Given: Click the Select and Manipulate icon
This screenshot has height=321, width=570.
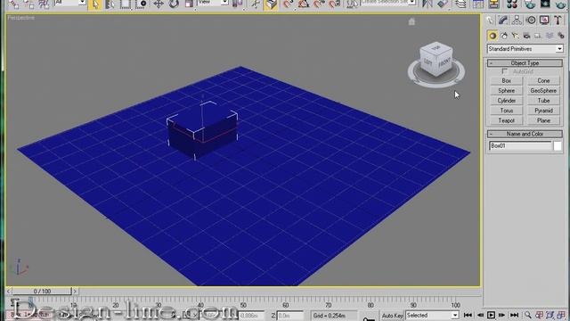Looking at the screenshot, I should pyautogui.click(x=256, y=4).
